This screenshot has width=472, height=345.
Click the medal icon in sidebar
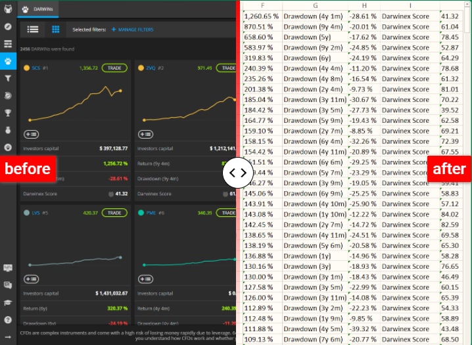[8, 130]
